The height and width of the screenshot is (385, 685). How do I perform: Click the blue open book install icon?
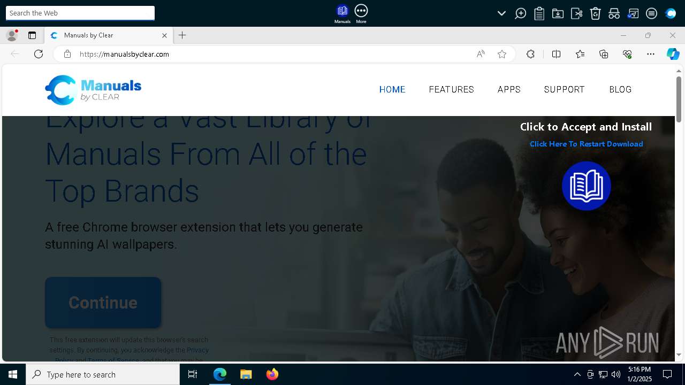(x=586, y=186)
